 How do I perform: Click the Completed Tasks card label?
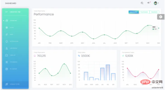pos(128,52)
